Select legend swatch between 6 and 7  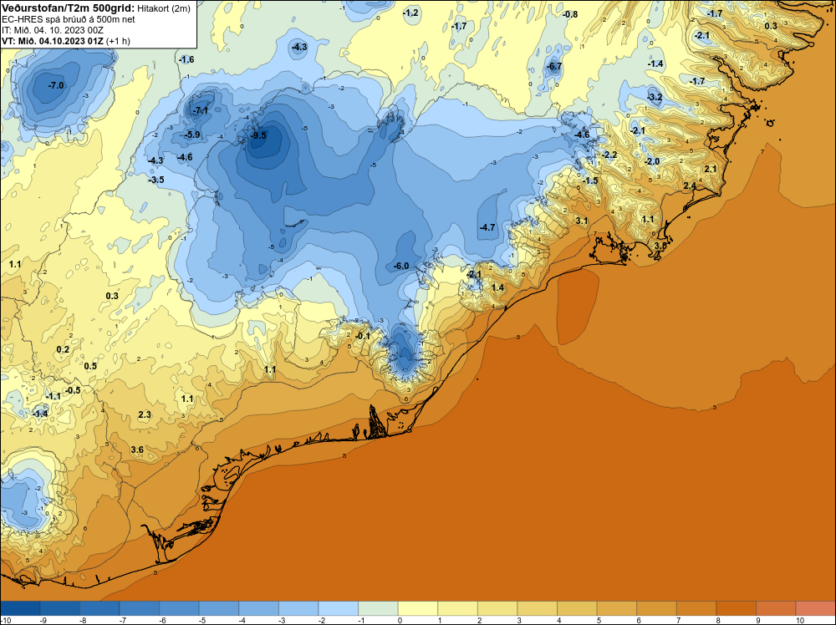657,608
